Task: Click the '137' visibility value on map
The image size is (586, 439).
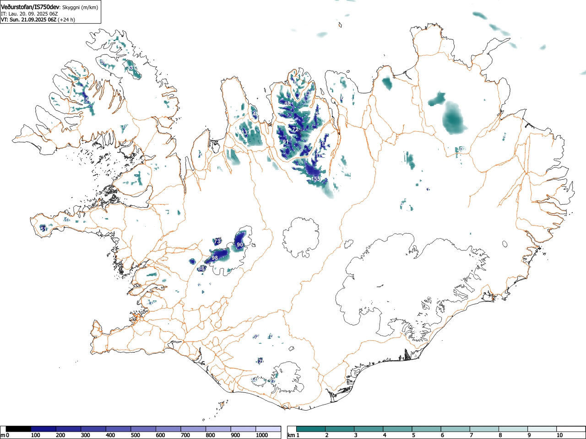Action: 245,133
